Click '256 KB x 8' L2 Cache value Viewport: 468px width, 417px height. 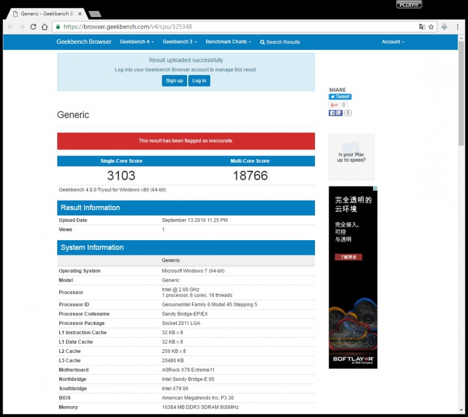pyautogui.click(x=174, y=351)
